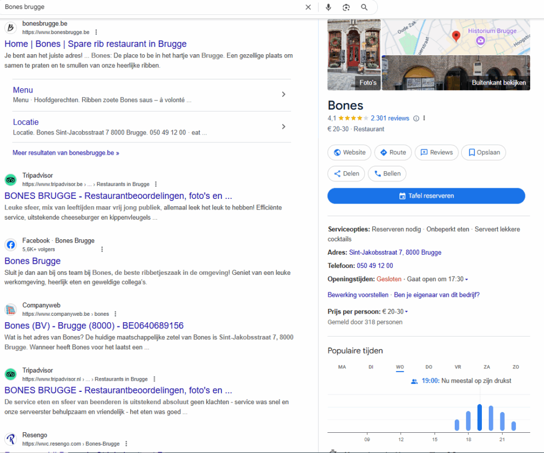Click the magnifying glass search icon
Screen dimensions: 544x453
pyautogui.click(x=364, y=7)
